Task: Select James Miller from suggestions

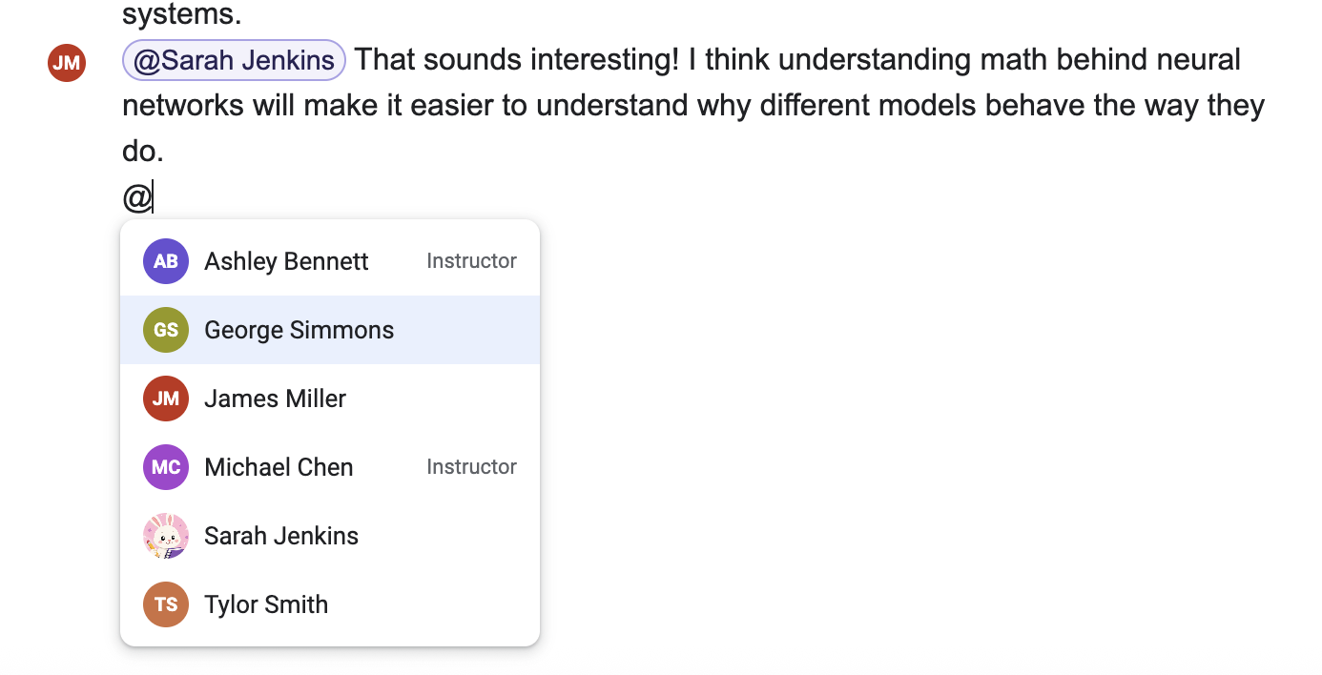Action: tap(330, 399)
